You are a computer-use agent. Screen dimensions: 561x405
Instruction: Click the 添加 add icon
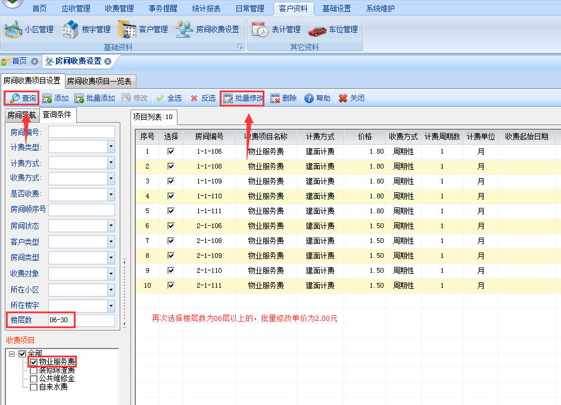pos(47,98)
